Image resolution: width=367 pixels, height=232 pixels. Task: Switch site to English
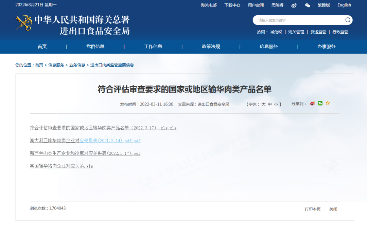(344, 5)
